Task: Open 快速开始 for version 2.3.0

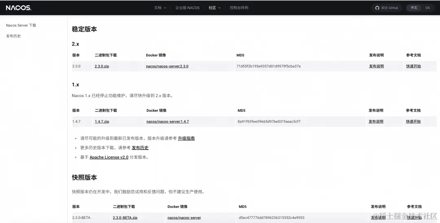Action: (x=414, y=66)
